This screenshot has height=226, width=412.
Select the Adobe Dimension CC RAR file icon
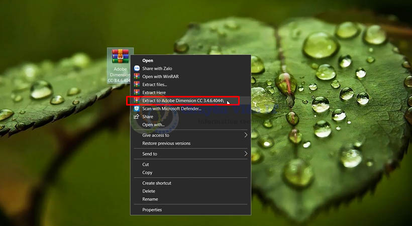pos(121,56)
